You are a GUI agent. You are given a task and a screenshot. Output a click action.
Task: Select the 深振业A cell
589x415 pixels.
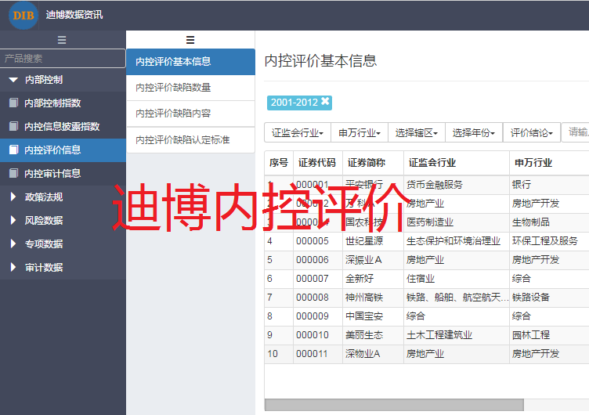click(x=373, y=260)
